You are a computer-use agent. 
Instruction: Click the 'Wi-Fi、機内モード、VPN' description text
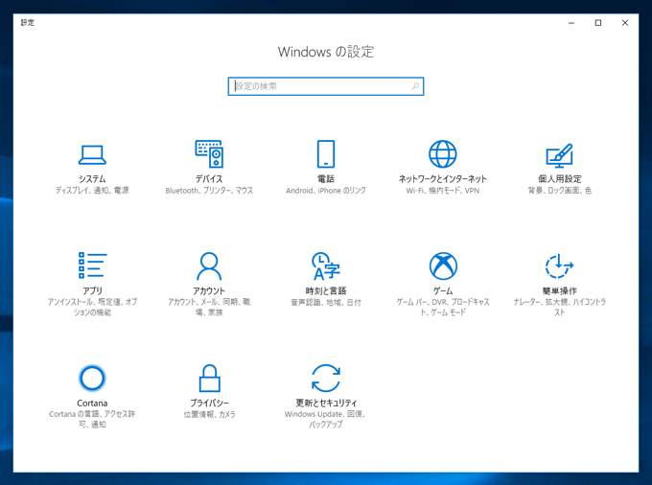(442, 191)
